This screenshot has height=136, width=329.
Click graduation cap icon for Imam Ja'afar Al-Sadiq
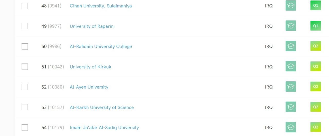coord(291,127)
